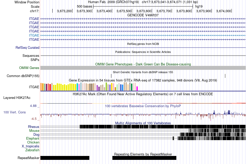Open 100 vertebrates Basewise Conservation by PhyloP title

point(143,106)
